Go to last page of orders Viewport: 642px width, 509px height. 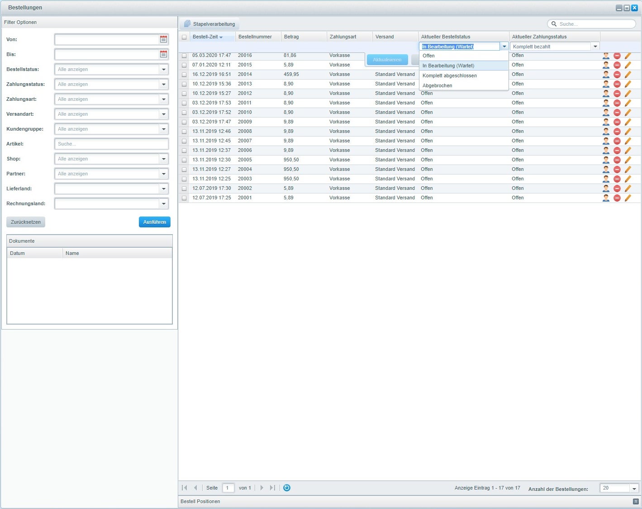tap(272, 488)
